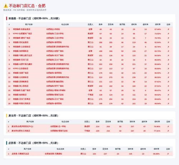Click the on-time rate value 83.73%

(x=158, y=51)
